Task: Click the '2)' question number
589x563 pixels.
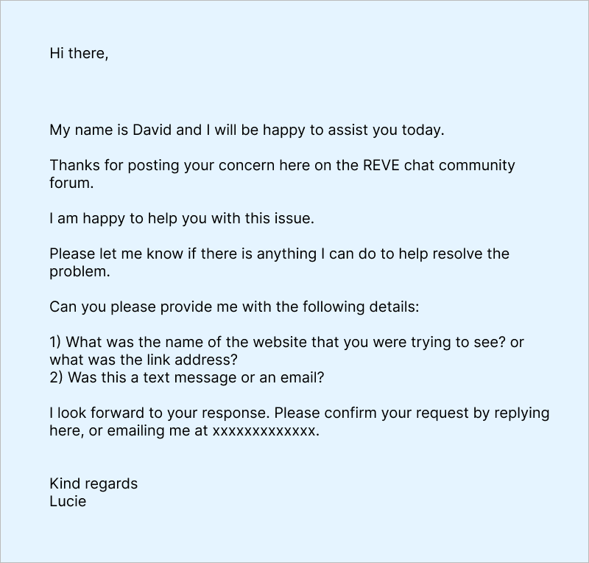Action: pyautogui.click(x=57, y=378)
